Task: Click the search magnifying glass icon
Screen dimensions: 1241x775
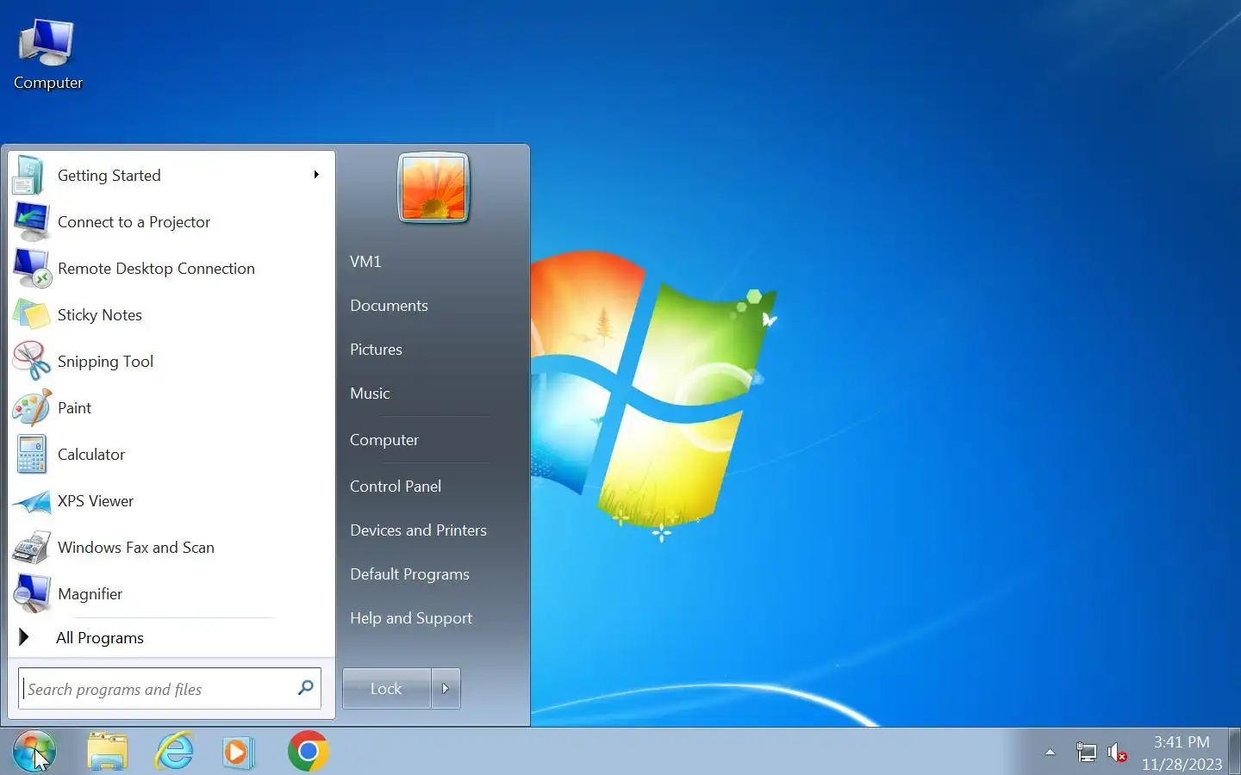Action: coord(305,687)
